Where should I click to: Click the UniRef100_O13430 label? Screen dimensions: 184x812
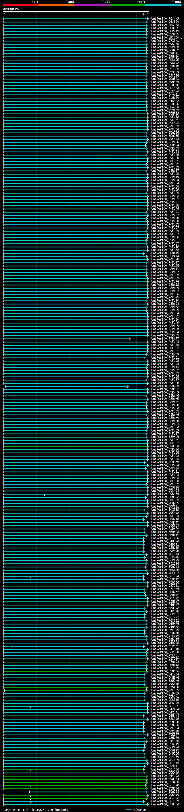[165, 782]
